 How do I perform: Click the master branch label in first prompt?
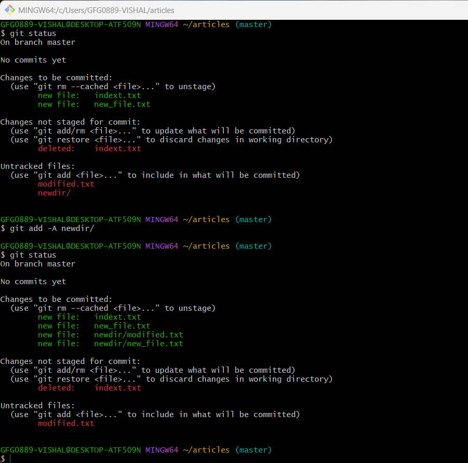click(x=253, y=24)
